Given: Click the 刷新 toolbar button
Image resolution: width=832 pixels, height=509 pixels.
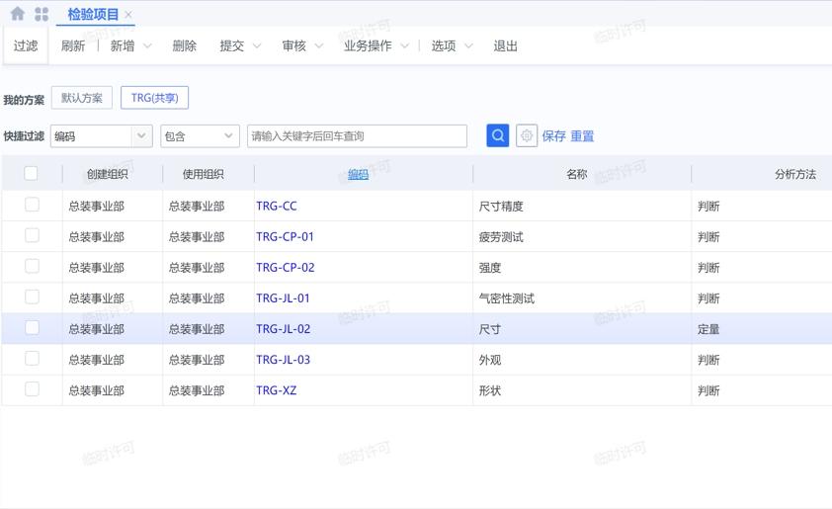Looking at the screenshot, I should [73, 45].
